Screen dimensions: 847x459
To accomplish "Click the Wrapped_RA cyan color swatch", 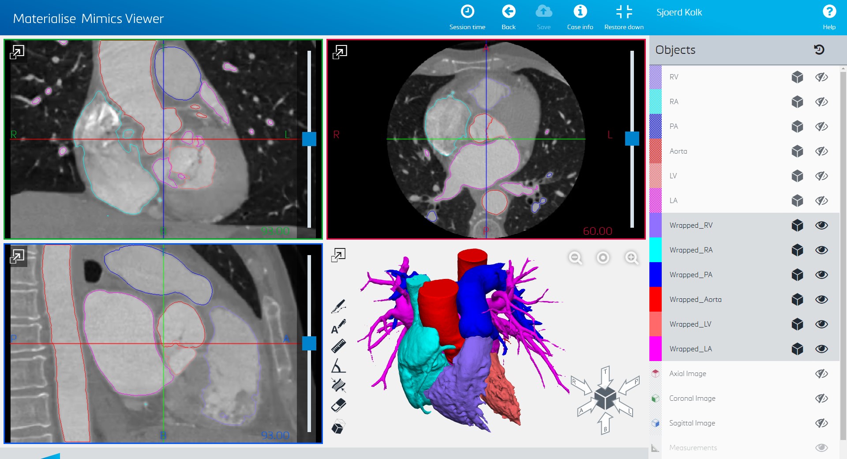I will (x=656, y=250).
